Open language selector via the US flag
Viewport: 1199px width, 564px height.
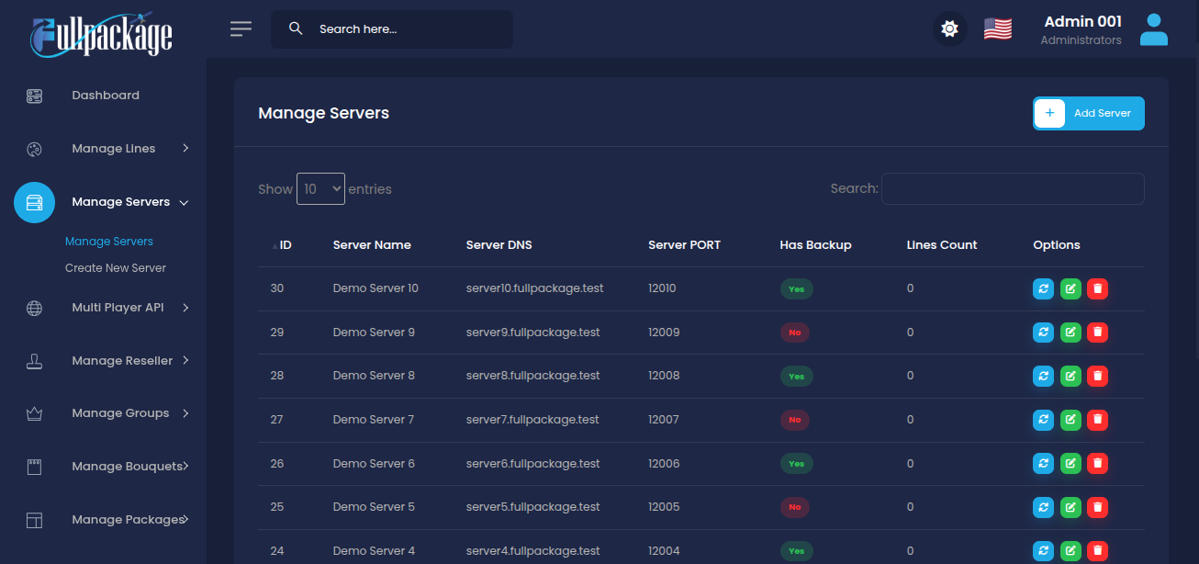point(998,29)
